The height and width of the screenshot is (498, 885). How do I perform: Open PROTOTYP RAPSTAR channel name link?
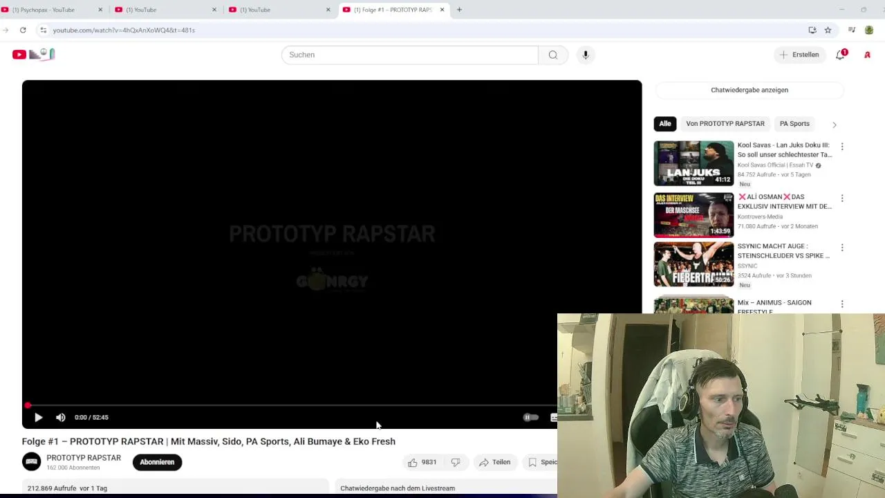click(x=84, y=458)
